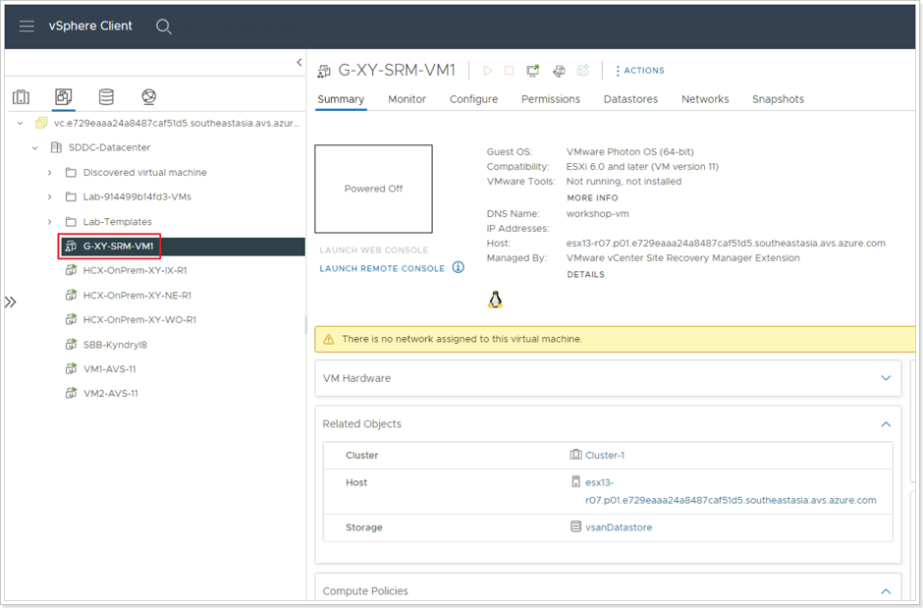Collapse the Compute Policies card
Viewport: 923px width, 608px height.
tap(886, 591)
